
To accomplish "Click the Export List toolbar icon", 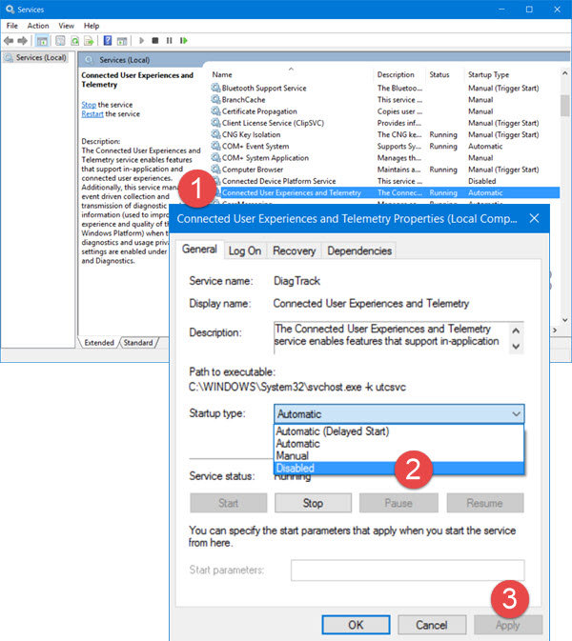I will click(89, 41).
